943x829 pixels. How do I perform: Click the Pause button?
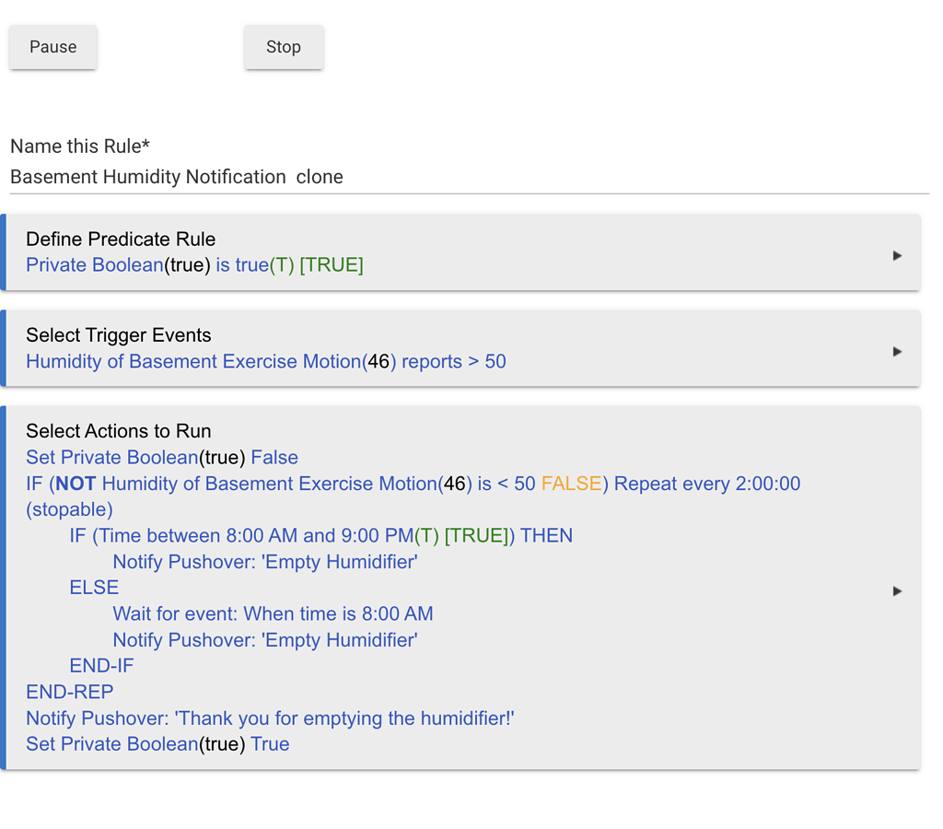[52, 47]
